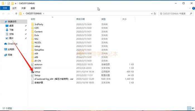Select the xf-autocad-kg_x64 RAR file icon

[x=33, y=79]
